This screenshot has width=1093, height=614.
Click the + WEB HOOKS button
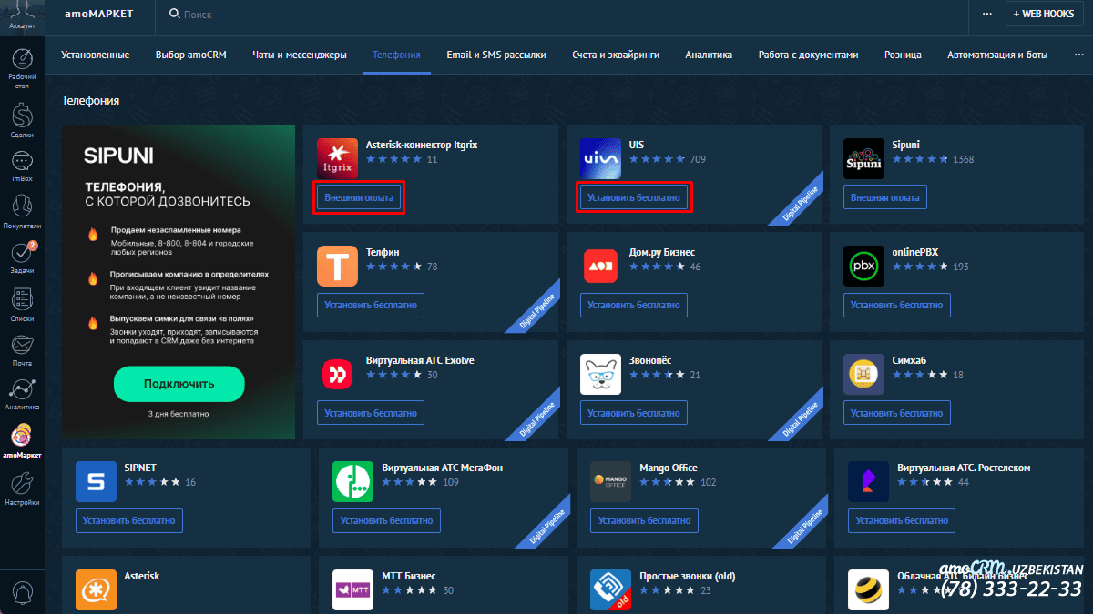(x=1047, y=14)
